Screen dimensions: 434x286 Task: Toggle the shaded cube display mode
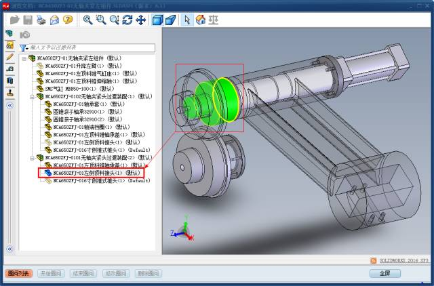pos(171,20)
